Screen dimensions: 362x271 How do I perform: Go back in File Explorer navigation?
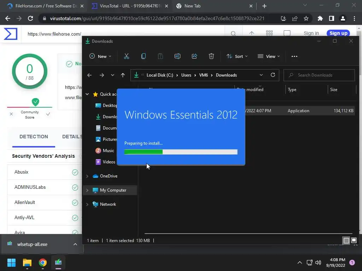[89, 75]
